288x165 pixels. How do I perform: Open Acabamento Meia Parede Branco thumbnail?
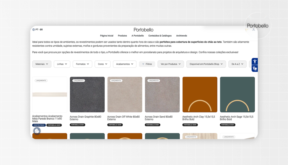[50, 94]
